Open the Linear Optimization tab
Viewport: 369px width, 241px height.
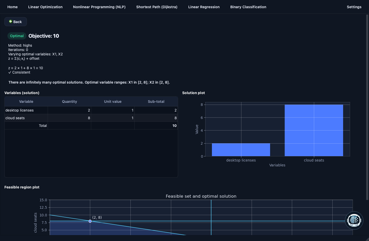[x=45, y=7]
